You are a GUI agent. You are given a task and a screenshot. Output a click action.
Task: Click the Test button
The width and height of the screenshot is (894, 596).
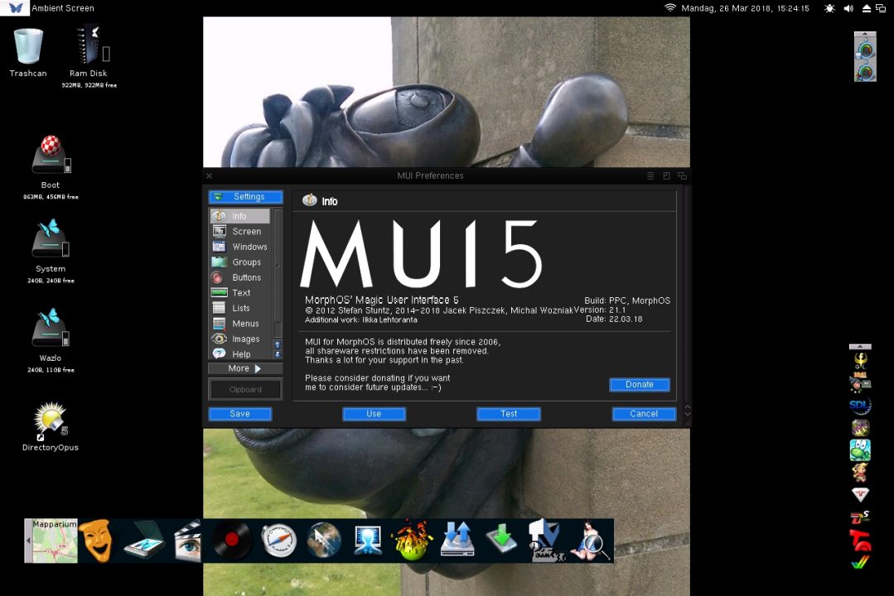click(x=509, y=414)
